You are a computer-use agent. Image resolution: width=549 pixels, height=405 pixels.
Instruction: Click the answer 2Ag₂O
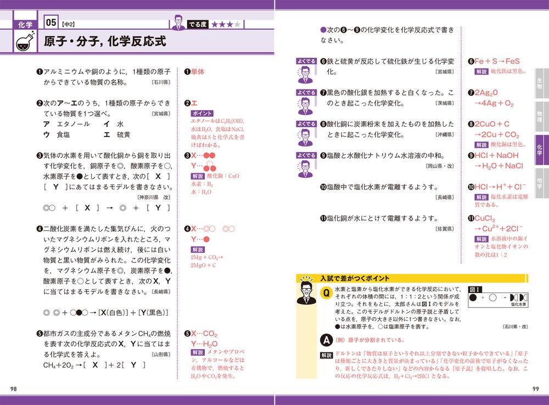(x=486, y=93)
